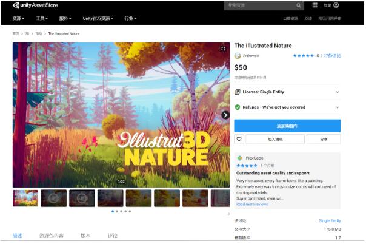Click 175.8 MB file size value
Image resolution: width=366 pixels, height=244 pixels.
pyautogui.click(x=332, y=229)
